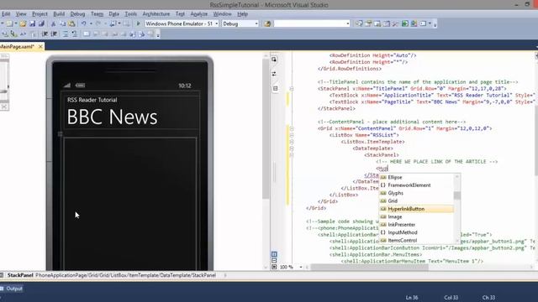Open the Project menu
Image resolution: width=538 pixels, height=302 pixels.
(40, 14)
